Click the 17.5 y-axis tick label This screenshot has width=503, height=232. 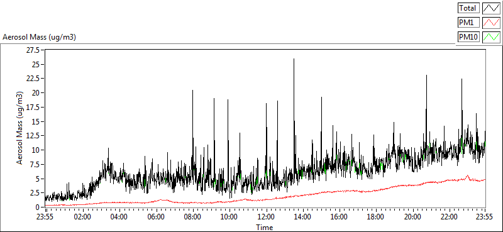click(x=33, y=107)
